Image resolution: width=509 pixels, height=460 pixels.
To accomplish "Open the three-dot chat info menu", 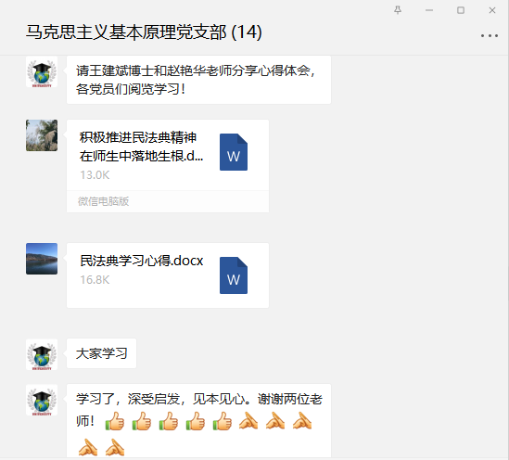I will (x=490, y=36).
